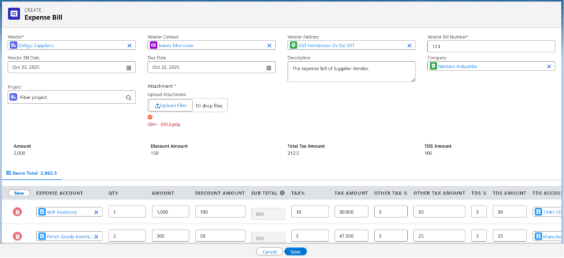Open Vendor Bill Date calendar picker
564x258 pixels.
point(129,67)
